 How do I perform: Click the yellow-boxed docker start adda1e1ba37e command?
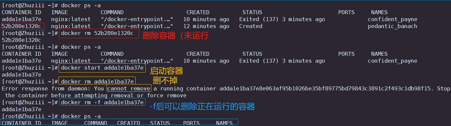(102, 68)
